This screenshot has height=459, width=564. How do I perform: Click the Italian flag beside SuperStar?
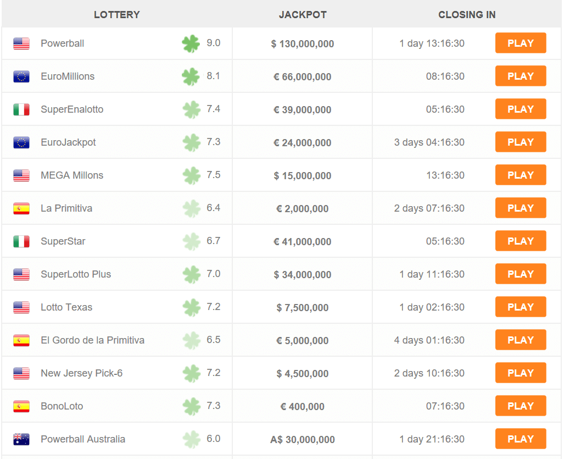(21, 241)
